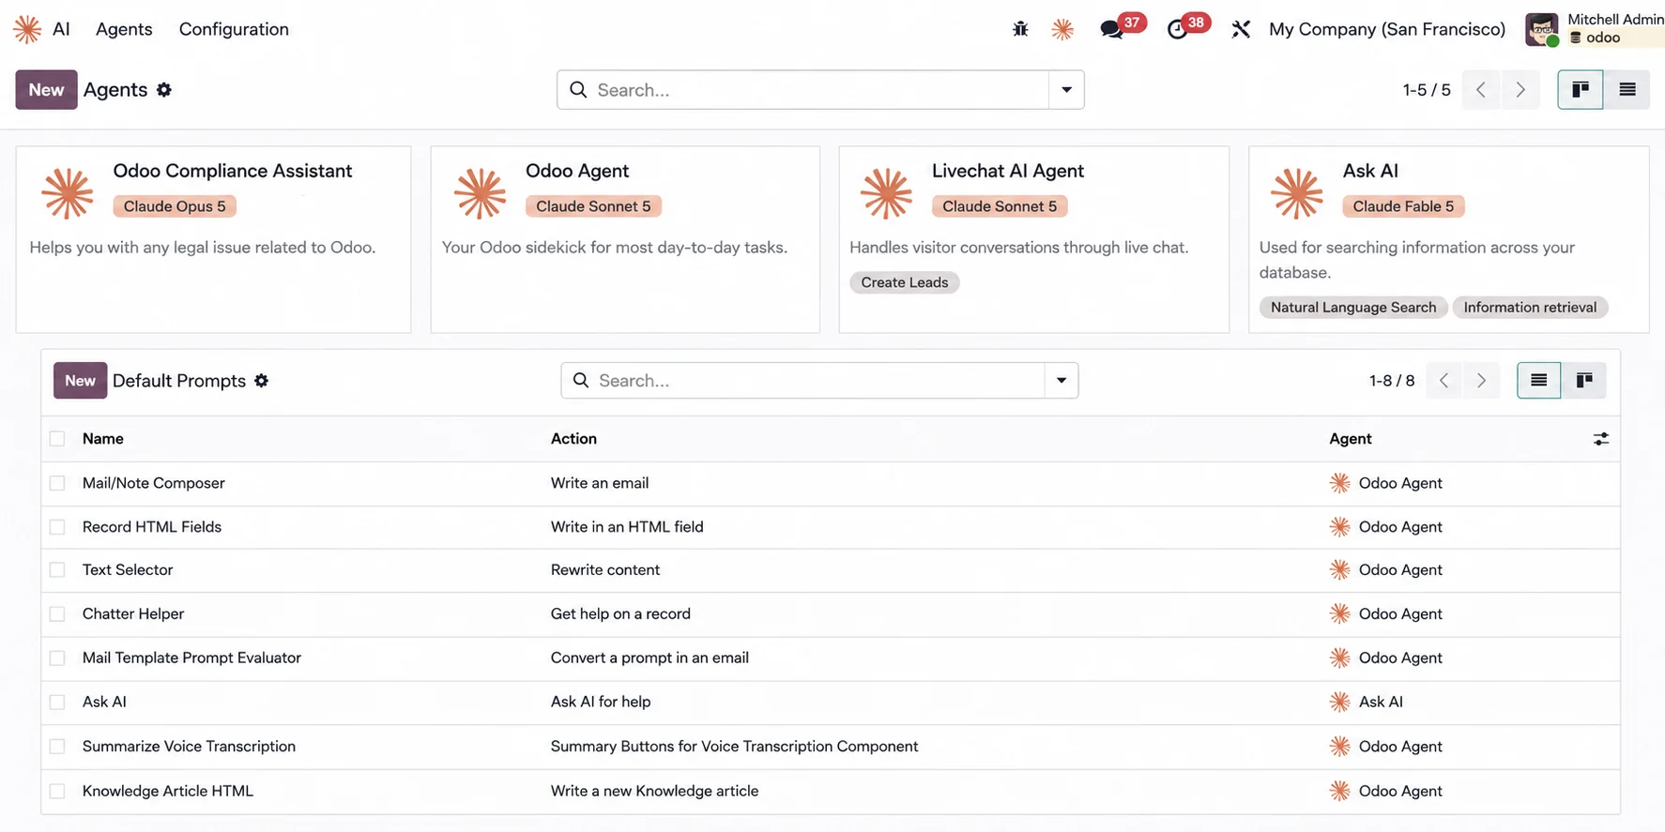Open the Odoo Compliance Assistant card title
This screenshot has height=832, width=1665.
click(x=233, y=171)
